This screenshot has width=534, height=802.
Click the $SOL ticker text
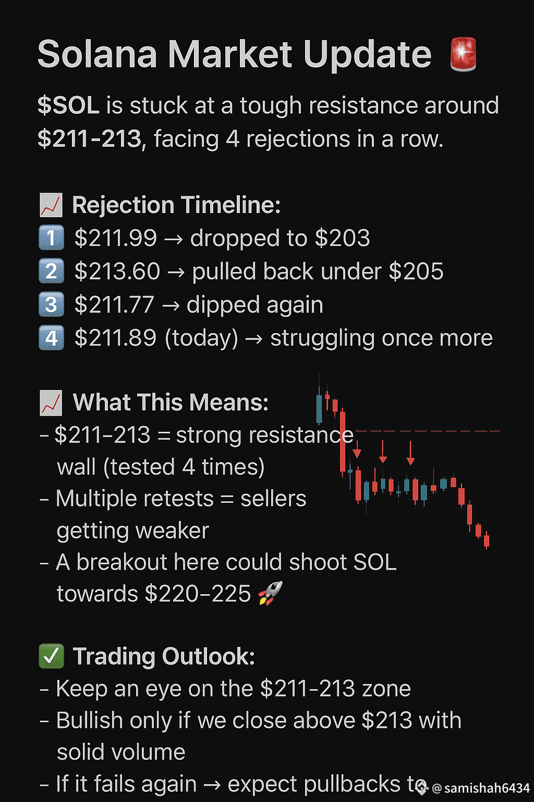point(68,105)
